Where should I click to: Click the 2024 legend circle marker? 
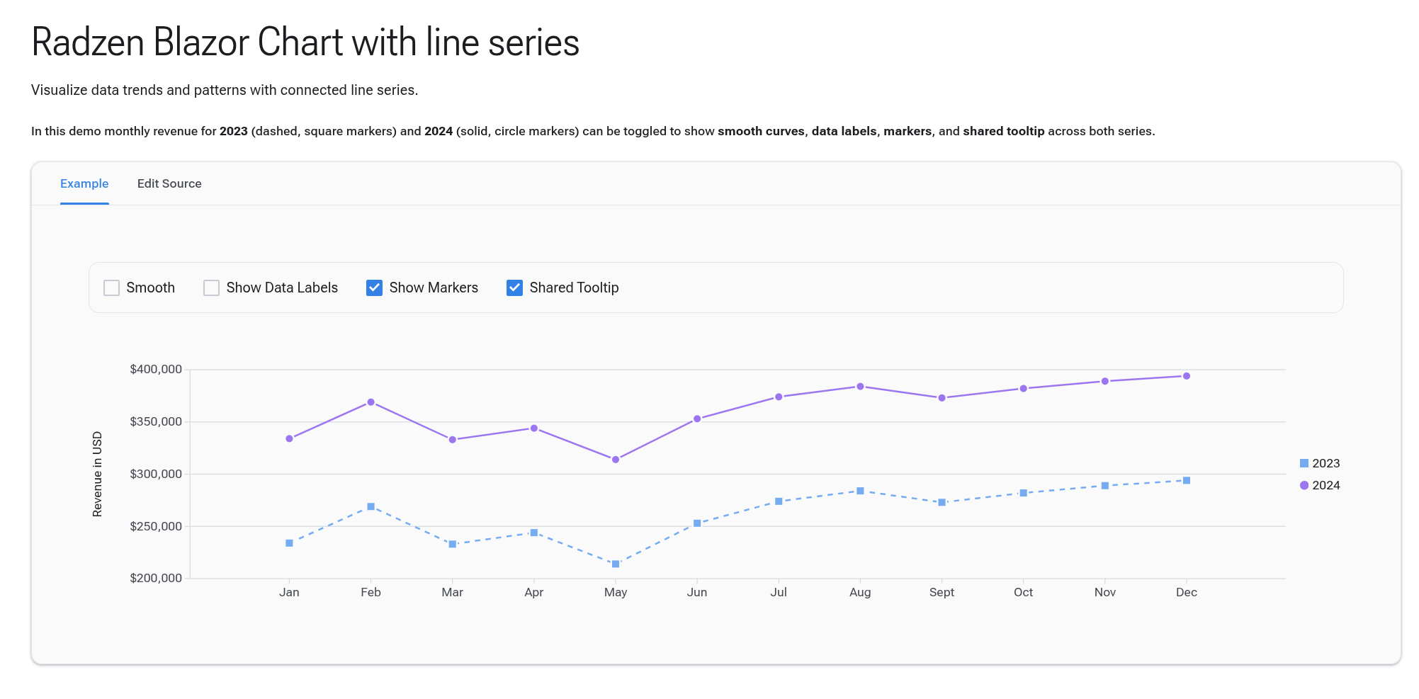(1304, 485)
